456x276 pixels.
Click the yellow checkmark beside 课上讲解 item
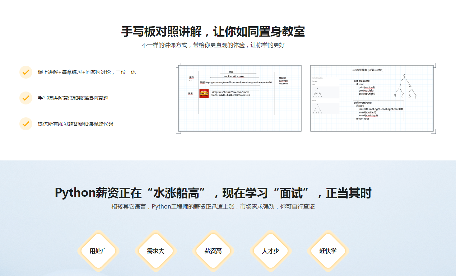25,72
